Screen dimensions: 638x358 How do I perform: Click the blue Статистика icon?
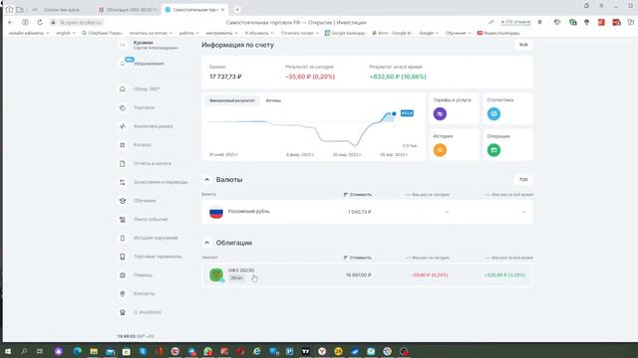[493, 113]
